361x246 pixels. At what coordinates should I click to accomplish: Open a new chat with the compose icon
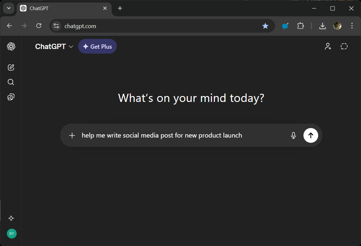point(11,67)
